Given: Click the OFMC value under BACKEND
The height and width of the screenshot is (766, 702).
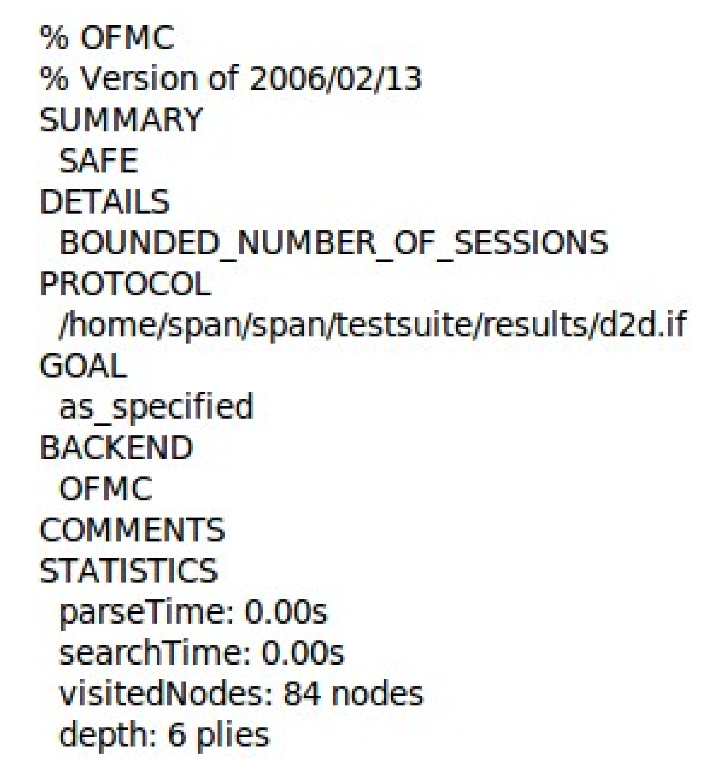Looking at the screenshot, I should [x=105, y=489].
